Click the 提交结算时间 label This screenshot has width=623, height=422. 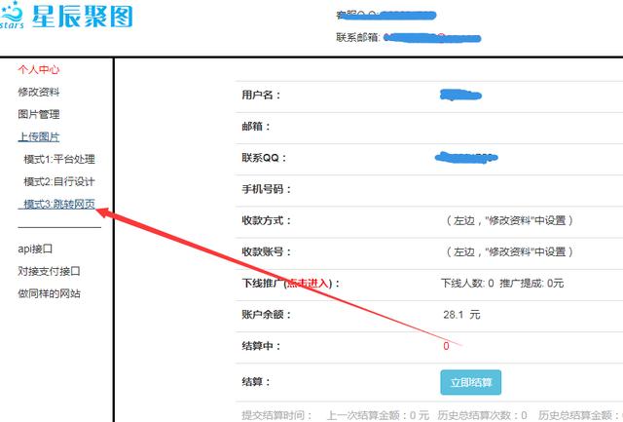point(276,415)
